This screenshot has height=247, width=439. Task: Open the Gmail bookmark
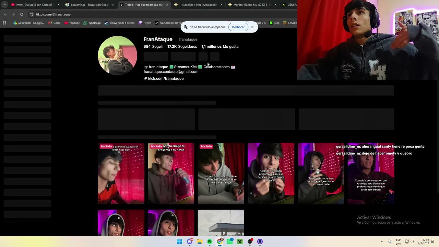point(55,23)
